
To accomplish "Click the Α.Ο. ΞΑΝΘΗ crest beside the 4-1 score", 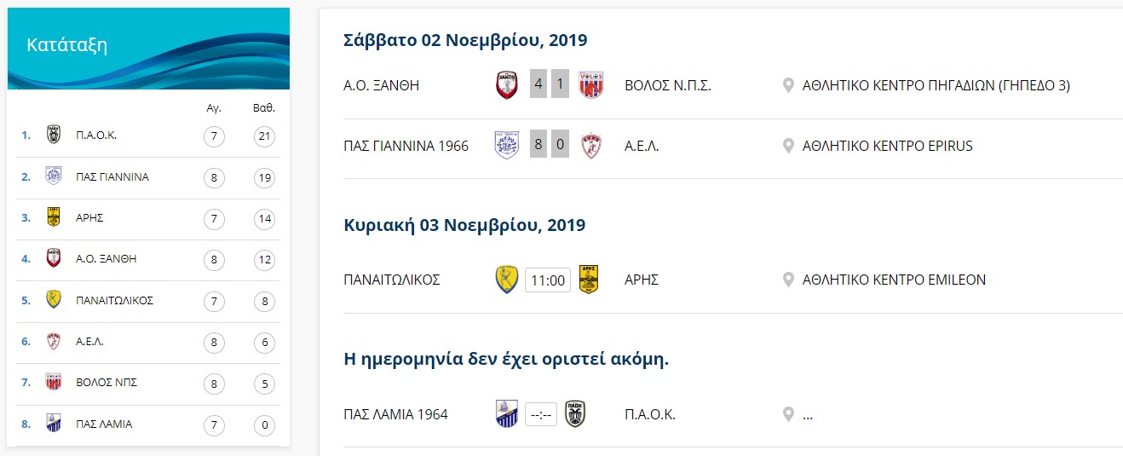I will pyautogui.click(x=507, y=85).
